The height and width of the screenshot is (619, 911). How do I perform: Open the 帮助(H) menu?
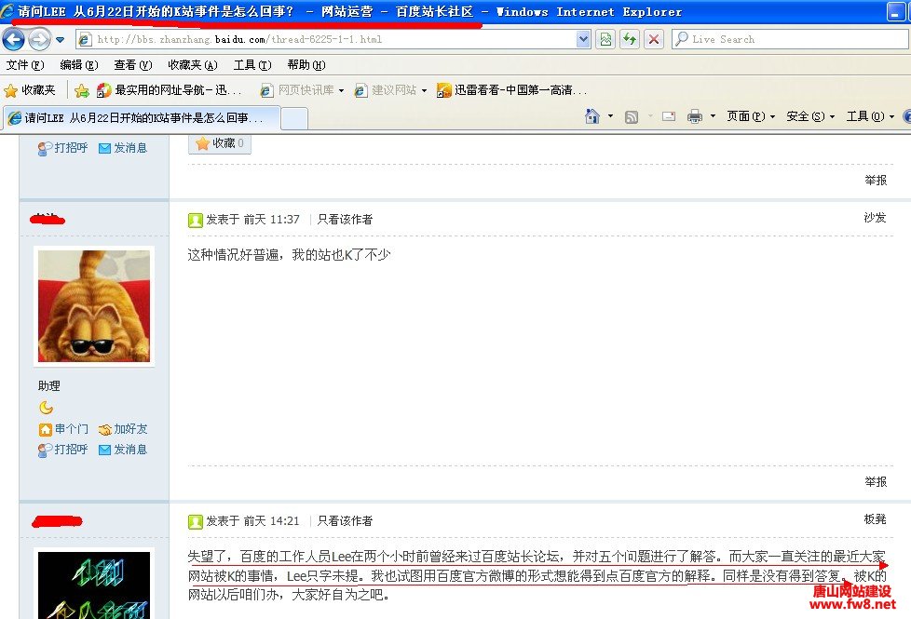(306, 65)
